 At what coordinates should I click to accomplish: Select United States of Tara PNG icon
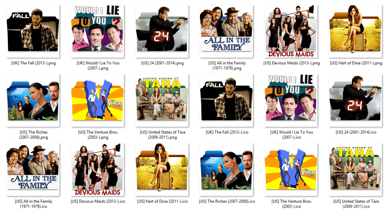click(x=162, y=100)
